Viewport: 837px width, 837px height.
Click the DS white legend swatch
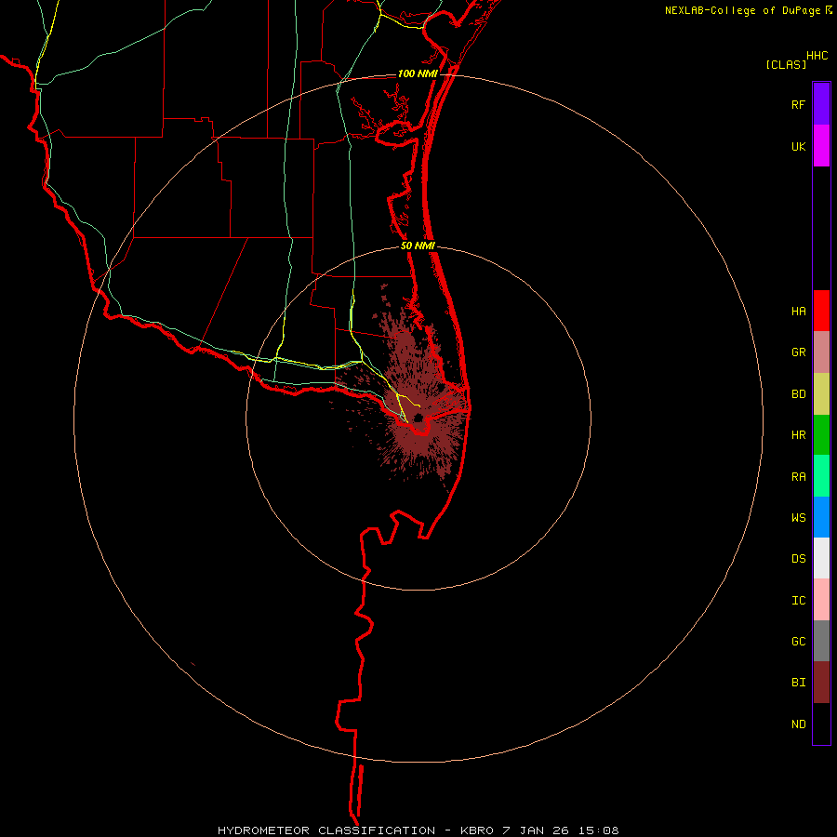point(821,558)
